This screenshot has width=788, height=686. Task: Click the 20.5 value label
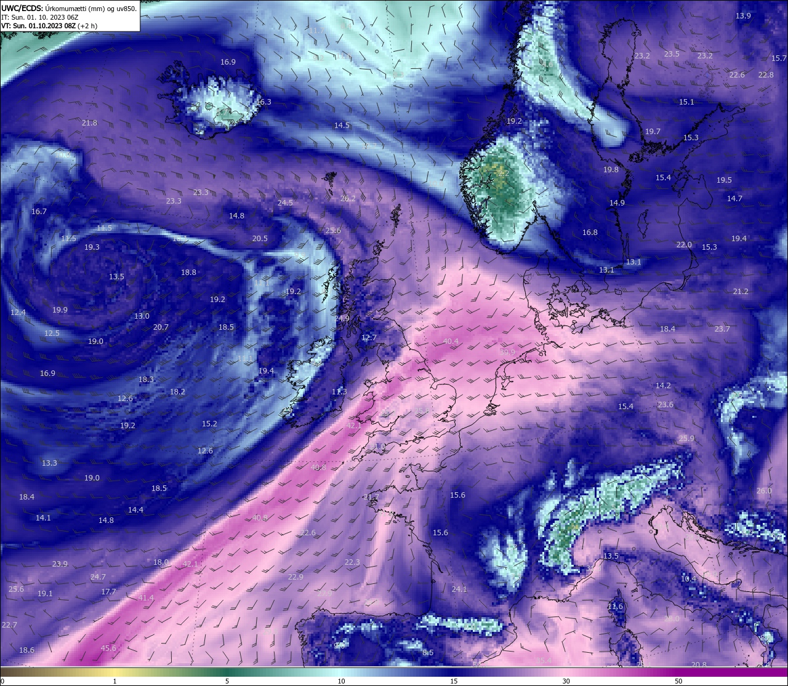(x=260, y=239)
